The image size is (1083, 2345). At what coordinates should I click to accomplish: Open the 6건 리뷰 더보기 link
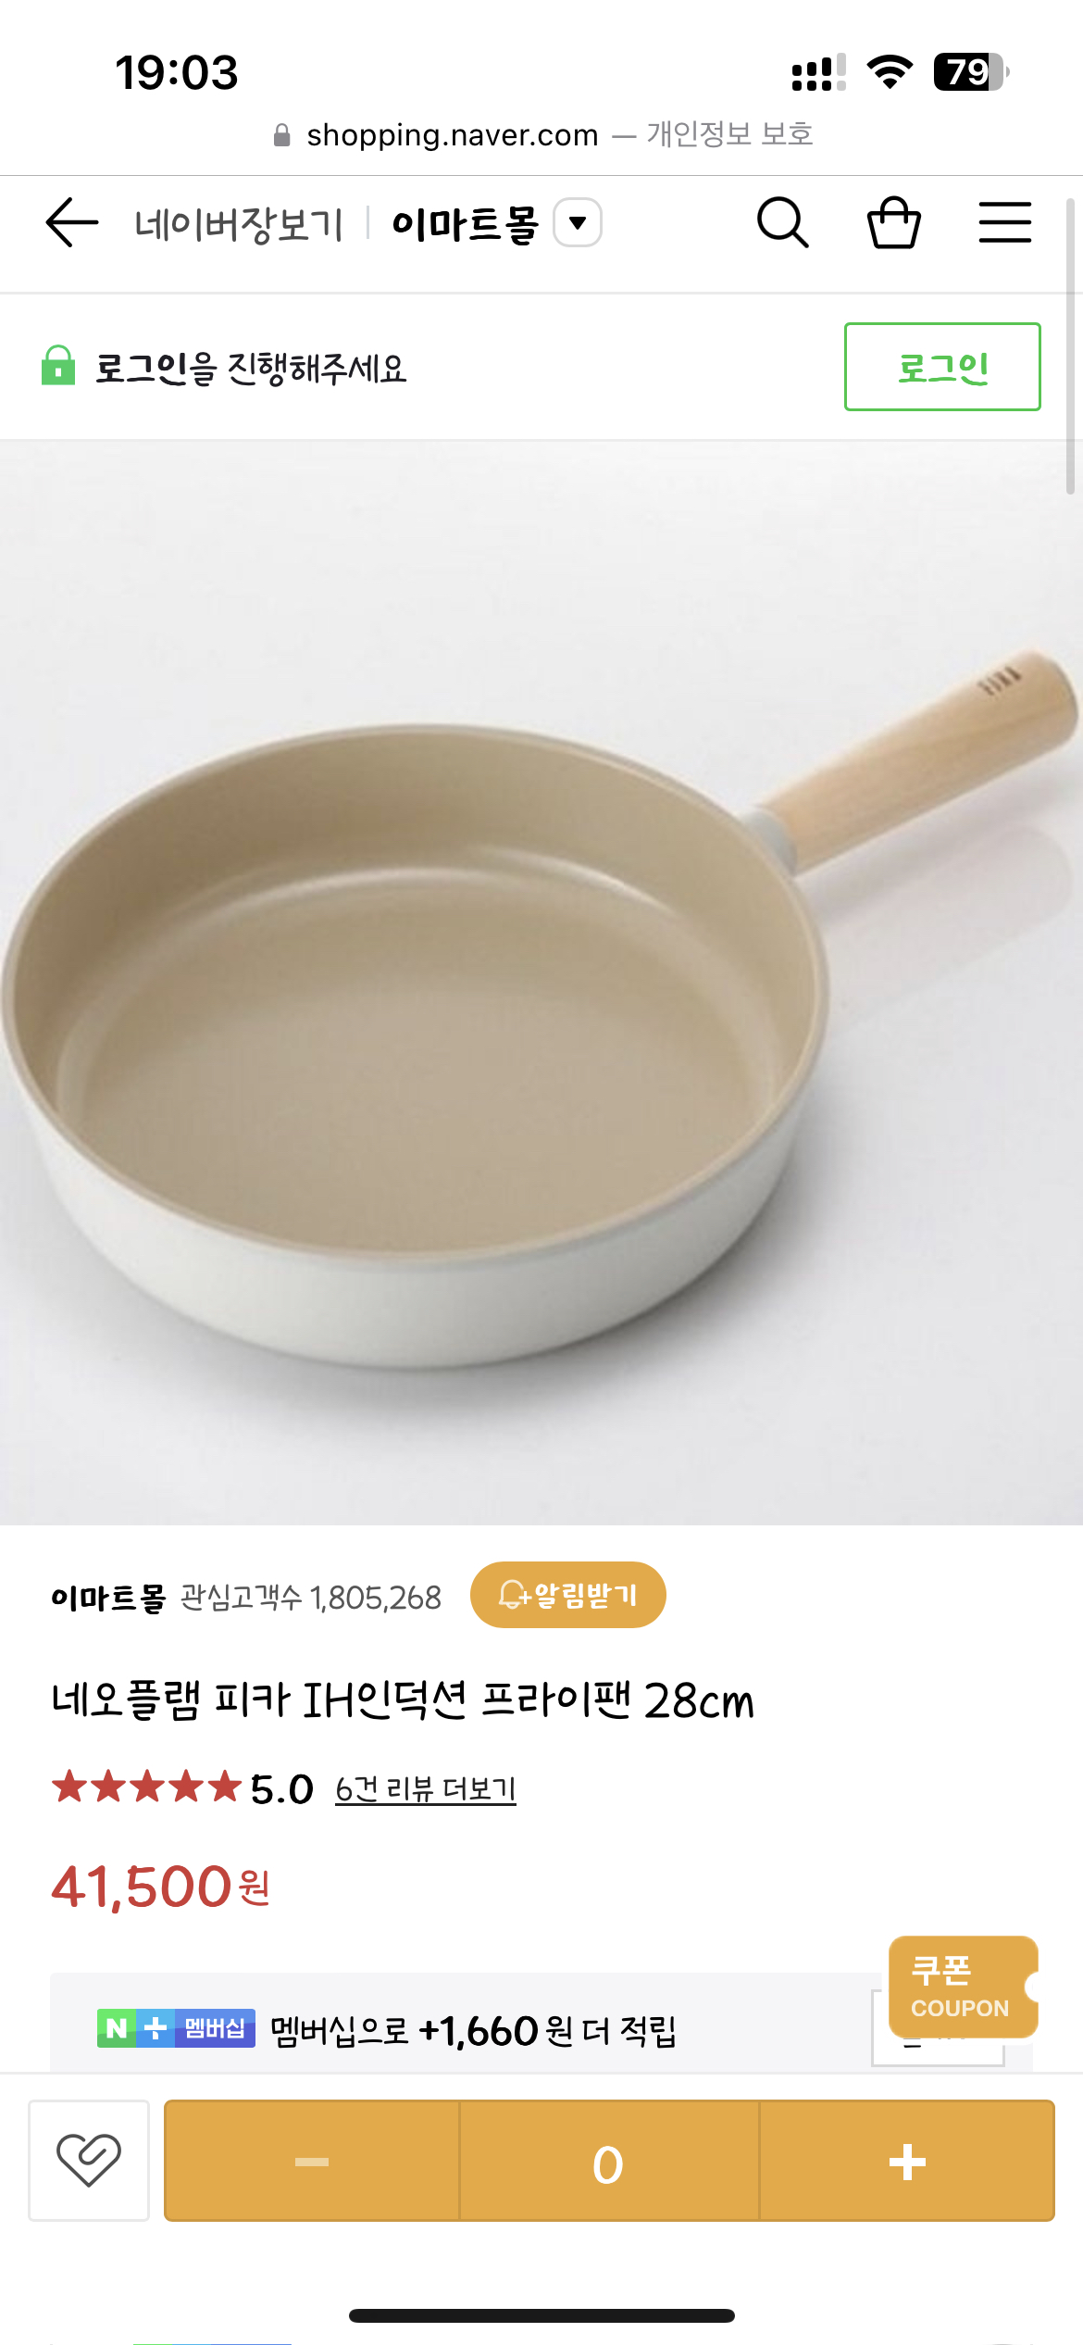coord(426,1789)
